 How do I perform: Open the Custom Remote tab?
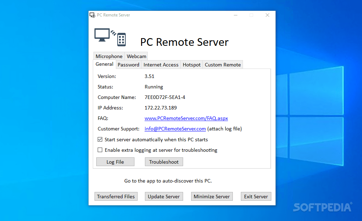tap(223, 65)
